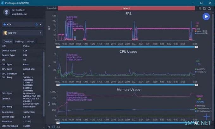Toggle TotalCPU series in CPU legend
This screenshot has width=215, height=129.
click(x=201, y=72)
